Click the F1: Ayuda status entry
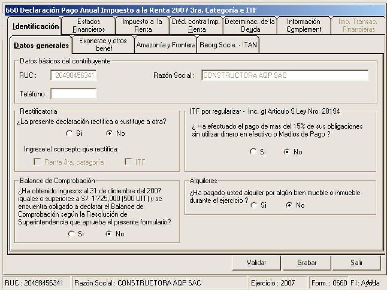 click(x=365, y=283)
